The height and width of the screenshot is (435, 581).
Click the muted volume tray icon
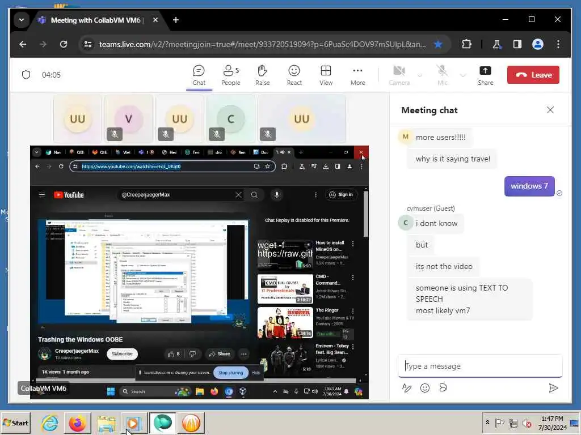click(x=527, y=423)
